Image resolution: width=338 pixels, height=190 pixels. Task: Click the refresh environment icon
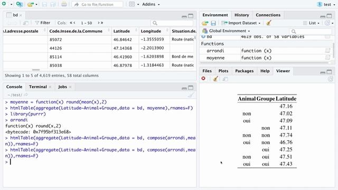[x=327, y=23]
